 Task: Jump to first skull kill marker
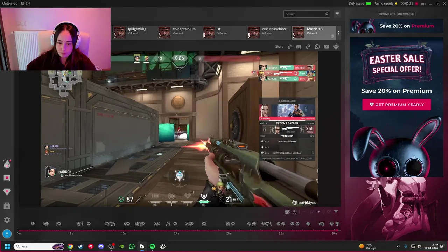58,224
